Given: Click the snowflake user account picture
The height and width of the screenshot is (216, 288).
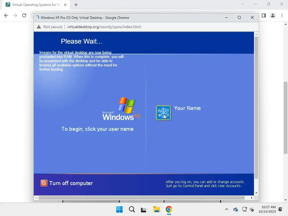Looking at the screenshot, I should pyautogui.click(x=163, y=113).
